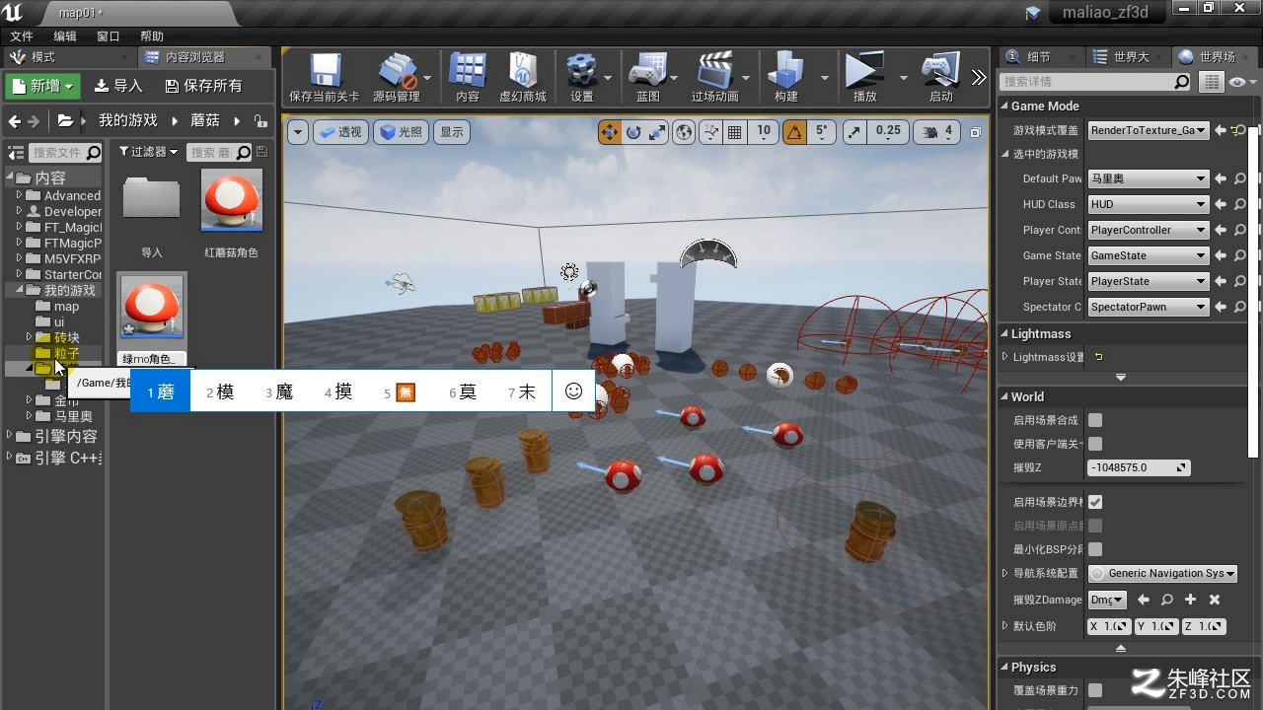Click the Import (导入) button
The image size is (1263, 710).
(x=118, y=86)
